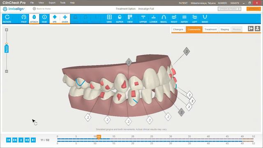Minimize the ClinCheck Pro window
Screen dimensions: 263x148
[x=244, y=3]
